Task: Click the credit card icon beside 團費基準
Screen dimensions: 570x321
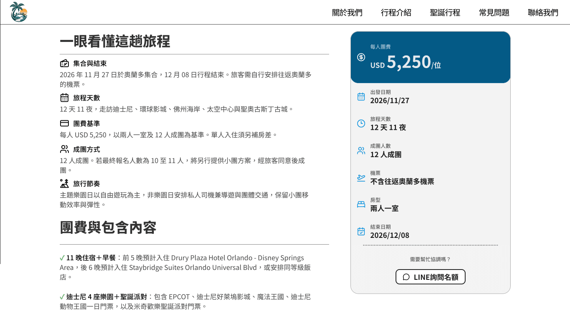Action: coord(64,123)
